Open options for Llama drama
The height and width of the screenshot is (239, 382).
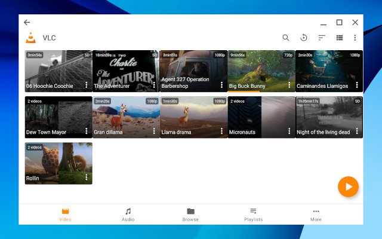[x=221, y=131]
